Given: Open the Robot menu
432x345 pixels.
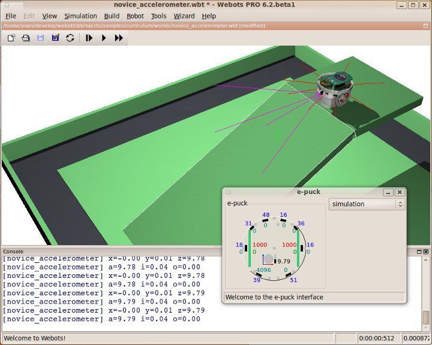Looking at the screenshot, I should click(135, 16).
